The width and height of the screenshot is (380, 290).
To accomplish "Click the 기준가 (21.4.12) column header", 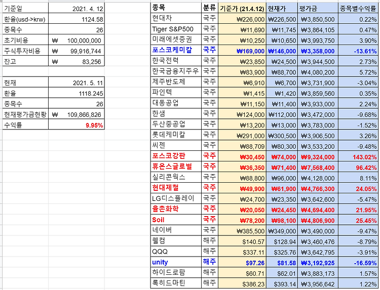I will coord(242,9).
